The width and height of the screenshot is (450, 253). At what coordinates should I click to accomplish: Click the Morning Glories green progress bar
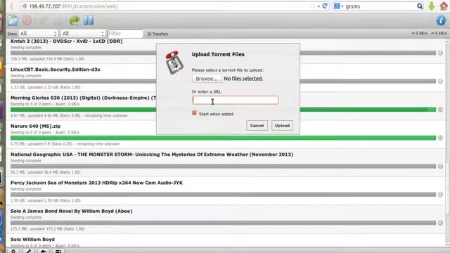223,110
